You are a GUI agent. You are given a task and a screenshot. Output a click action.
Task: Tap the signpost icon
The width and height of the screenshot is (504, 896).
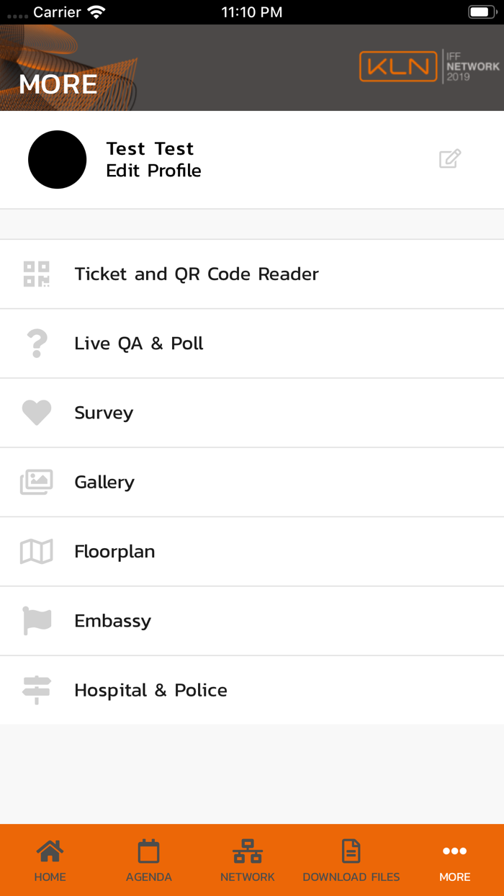pyautogui.click(x=36, y=690)
